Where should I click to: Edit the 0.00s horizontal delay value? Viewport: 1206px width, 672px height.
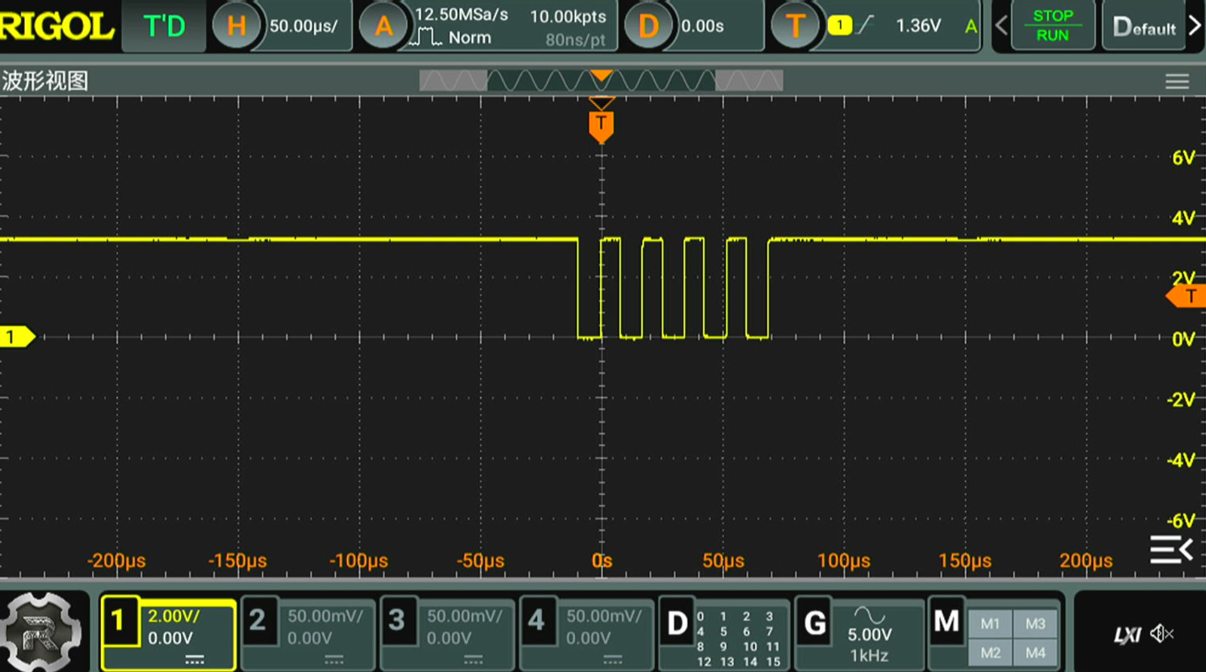click(x=702, y=26)
